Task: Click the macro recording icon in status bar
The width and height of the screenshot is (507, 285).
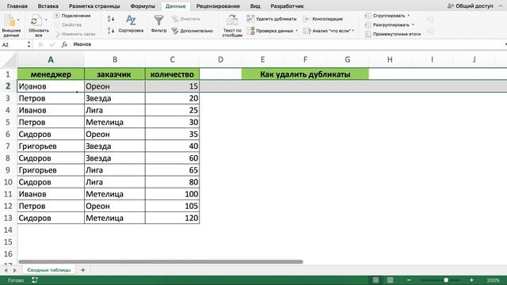Action: pyautogui.click(x=35, y=280)
